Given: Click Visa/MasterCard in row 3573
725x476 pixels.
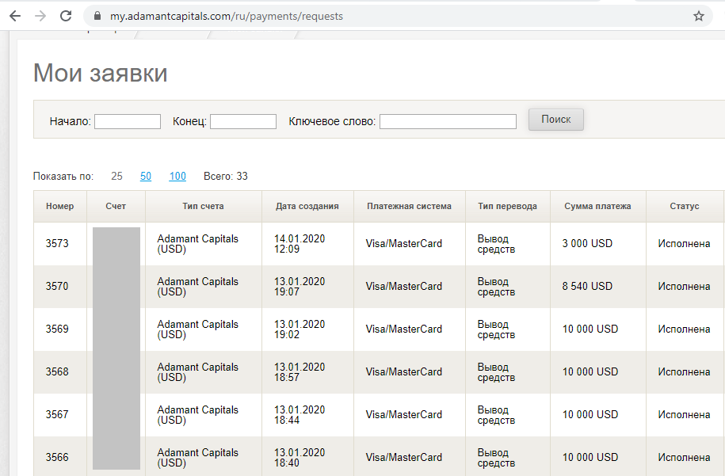Looking at the screenshot, I should (403, 244).
